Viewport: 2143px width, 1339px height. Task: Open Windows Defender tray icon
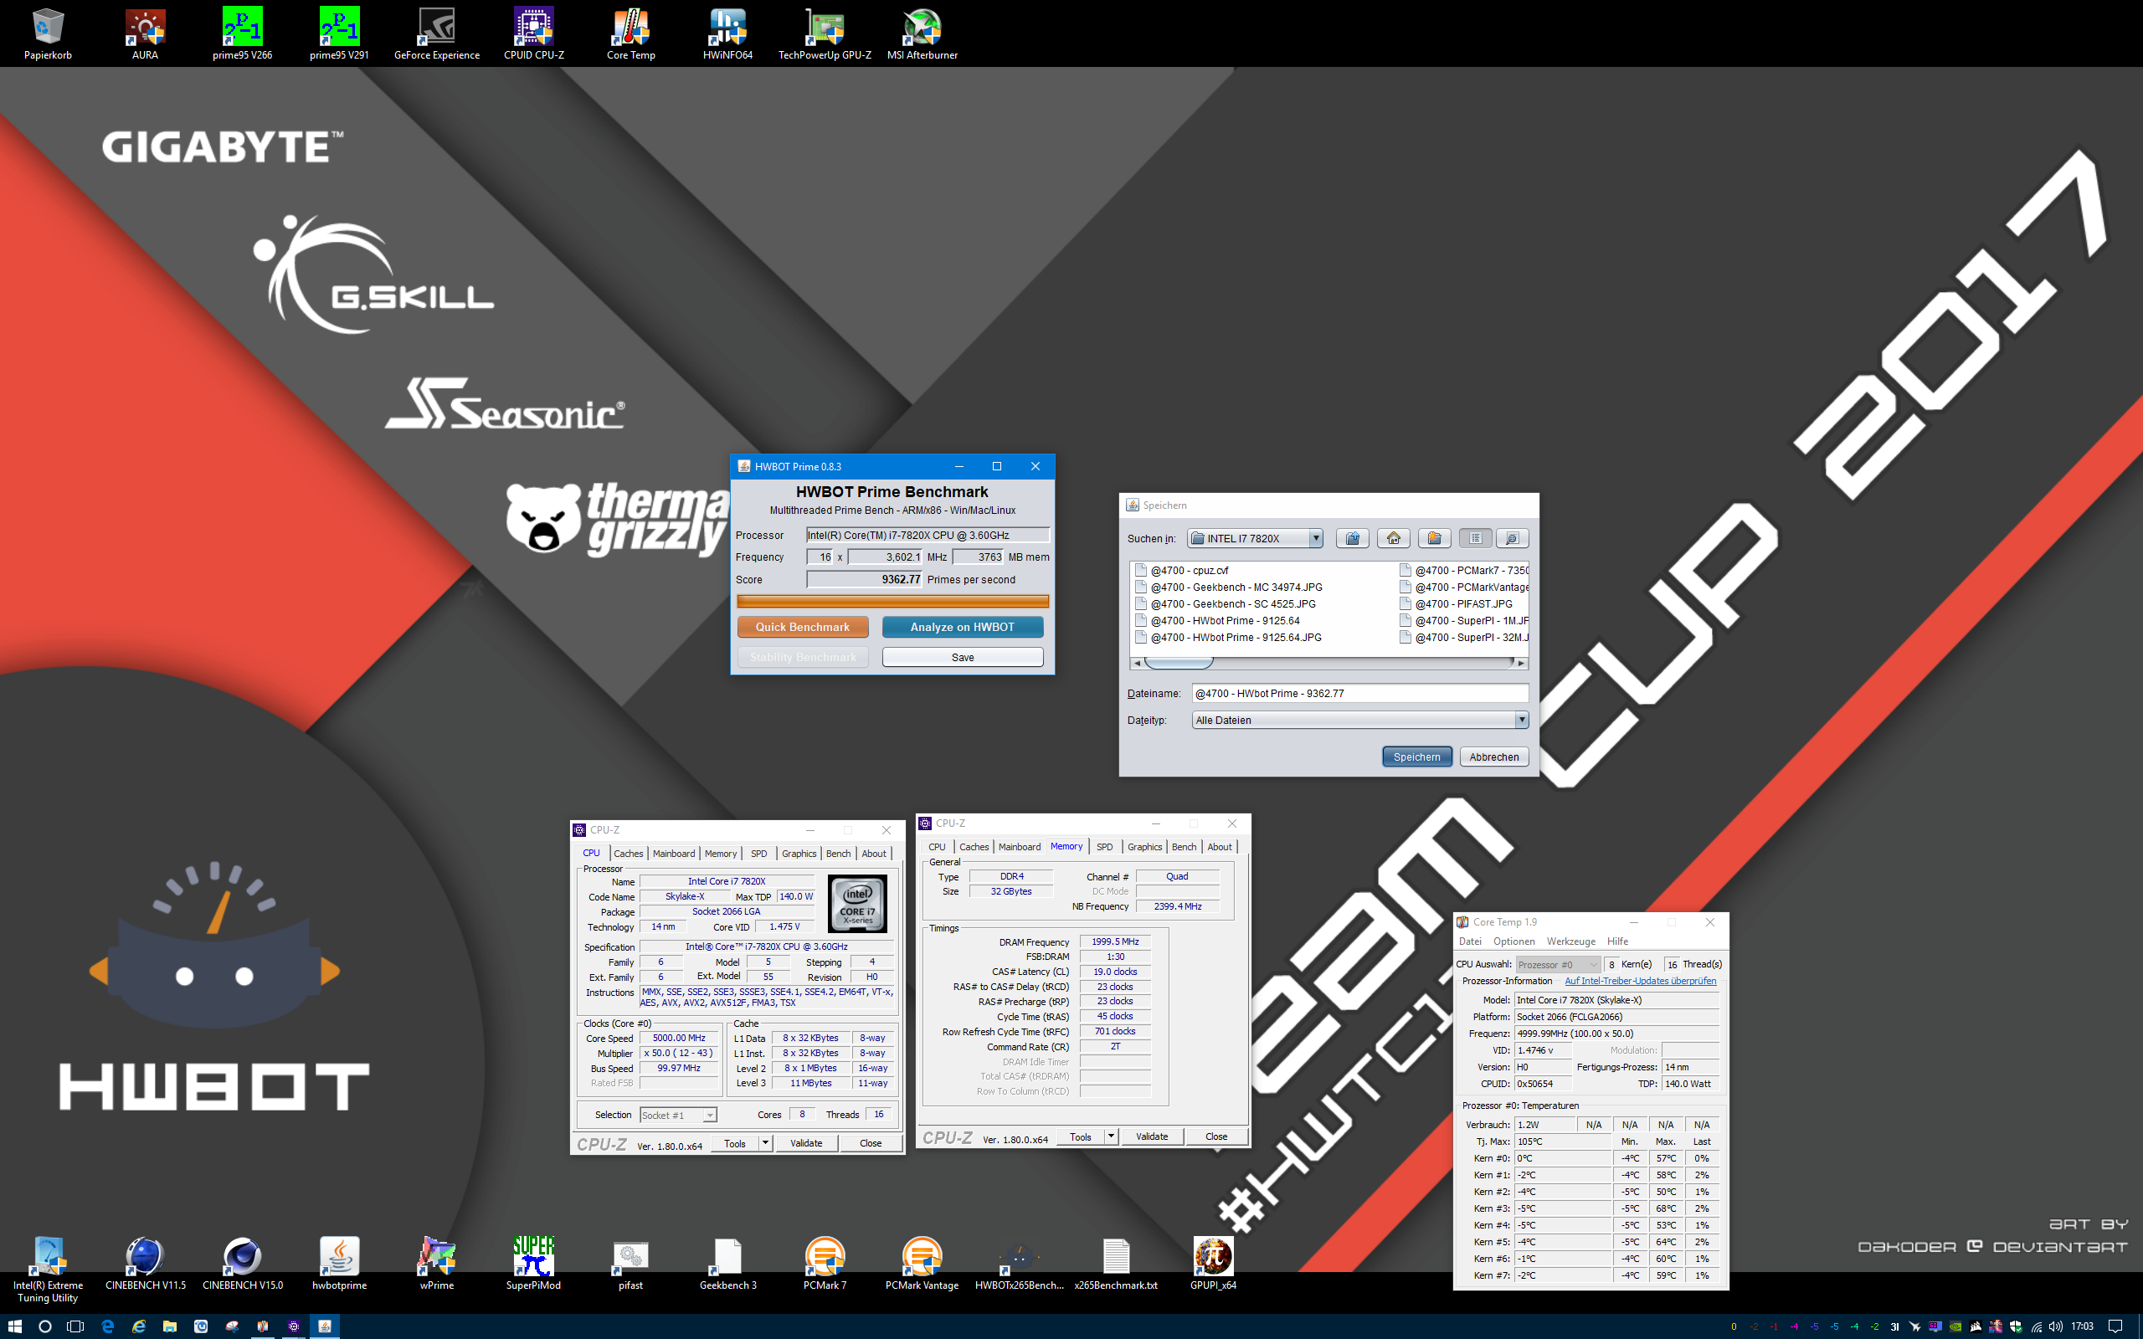click(2017, 1326)
